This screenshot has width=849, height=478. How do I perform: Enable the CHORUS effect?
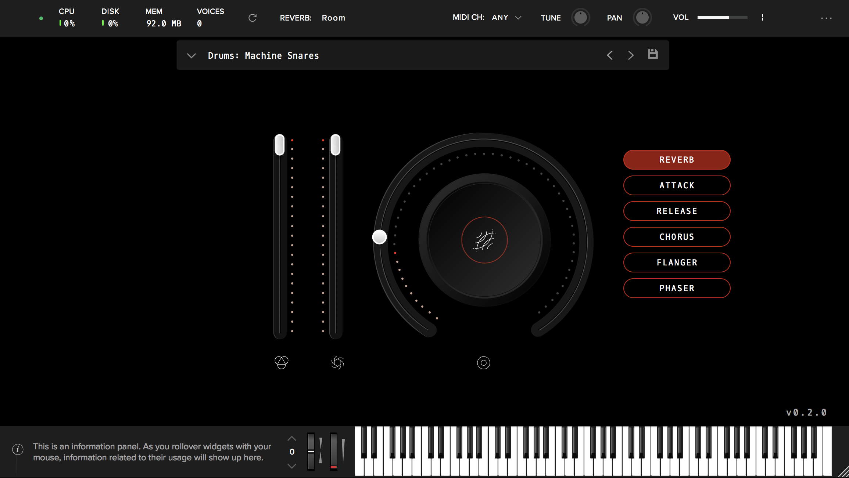pos(677,237)
